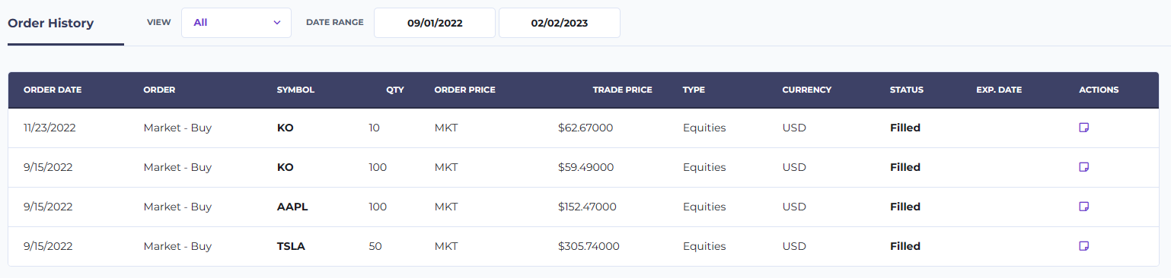Open note icon for 11/23/2022 KO order

1084,128
